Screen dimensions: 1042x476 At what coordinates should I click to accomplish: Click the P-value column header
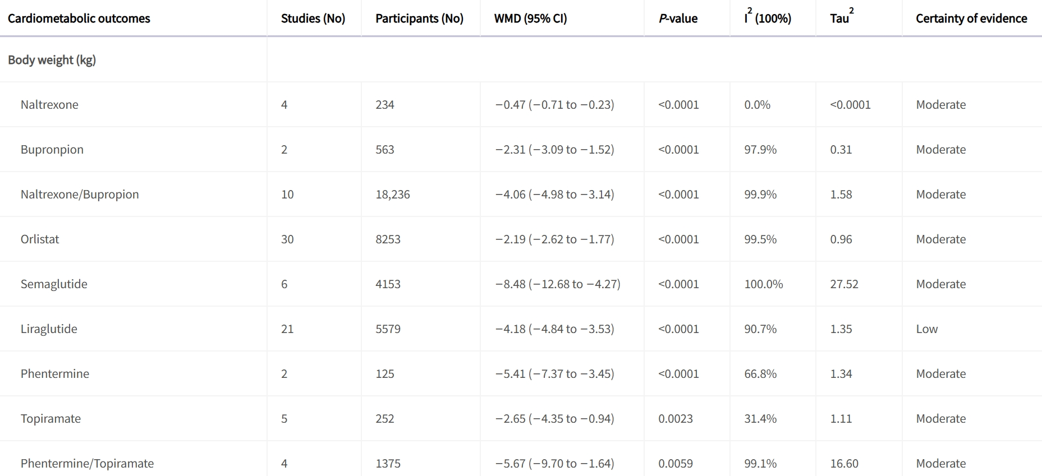click(678, 19)
